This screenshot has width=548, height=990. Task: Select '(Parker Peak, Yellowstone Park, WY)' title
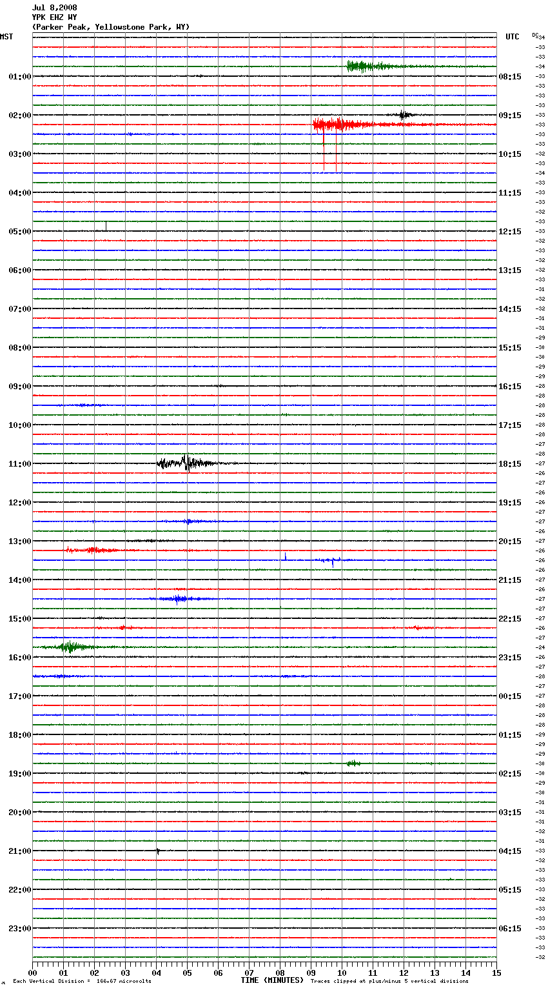click(111, 27)
